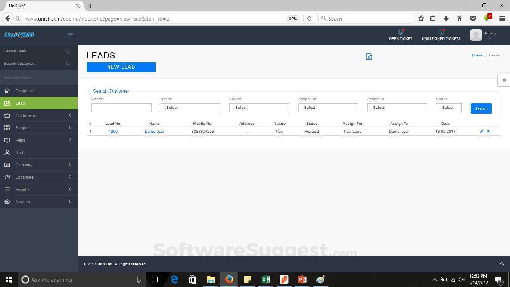Open the table settings gear icon

(504, 80)
